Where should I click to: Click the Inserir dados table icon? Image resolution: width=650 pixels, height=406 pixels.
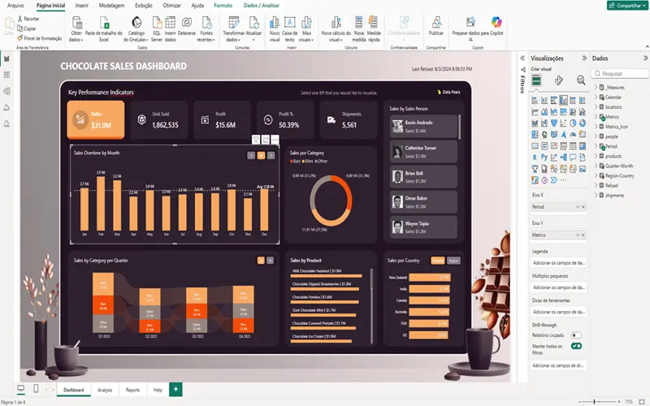point(170,23)
